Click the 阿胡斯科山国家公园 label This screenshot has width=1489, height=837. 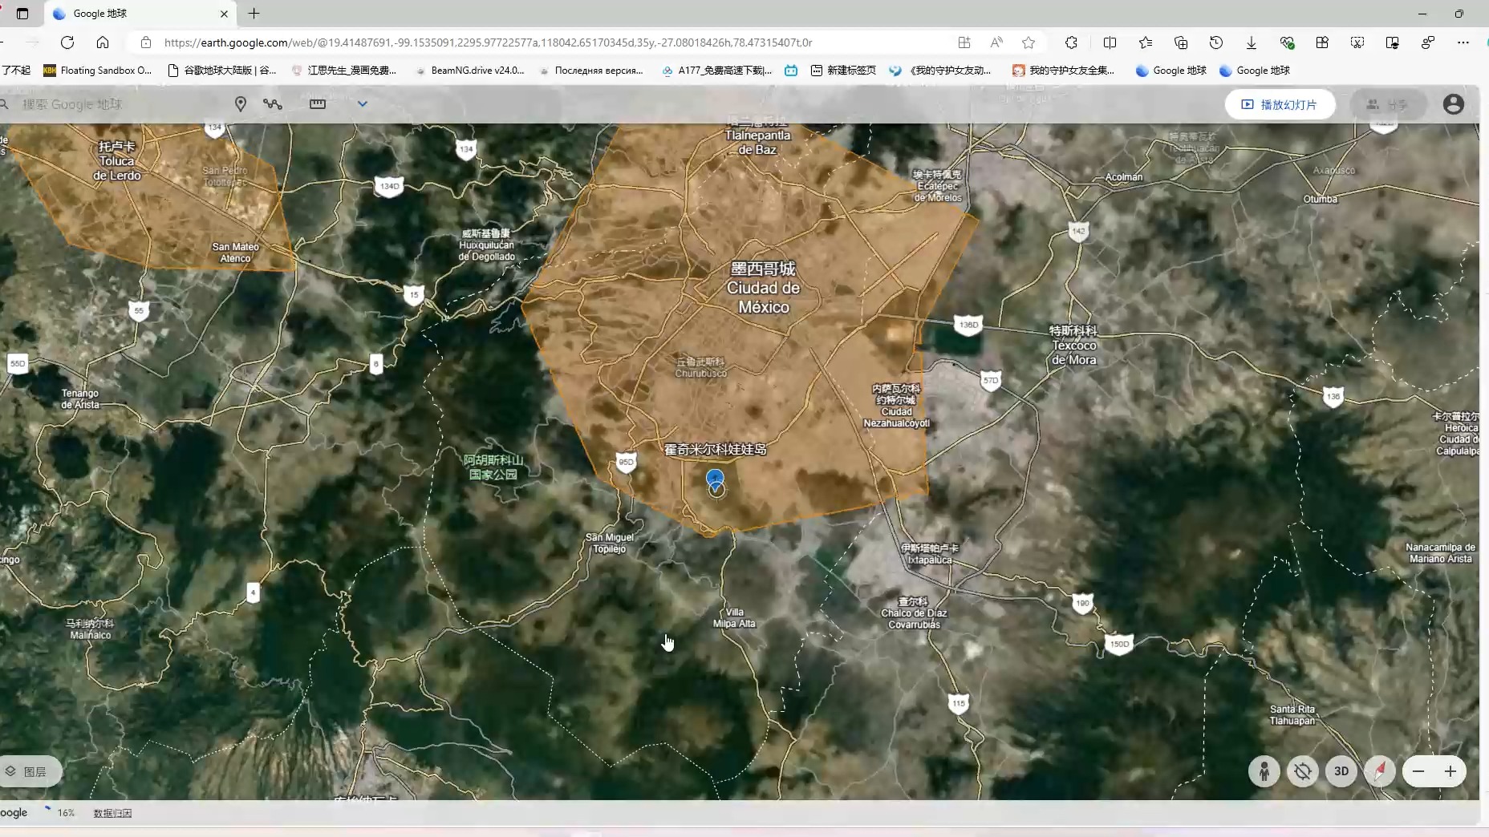click(x=493, y=467)
